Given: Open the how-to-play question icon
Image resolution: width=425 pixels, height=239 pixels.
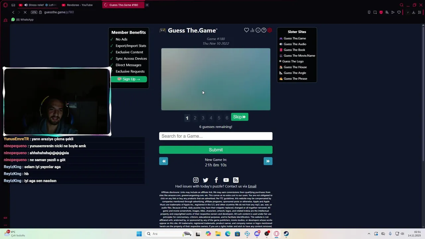Looking at the screenshot, I should pos(264,30).
